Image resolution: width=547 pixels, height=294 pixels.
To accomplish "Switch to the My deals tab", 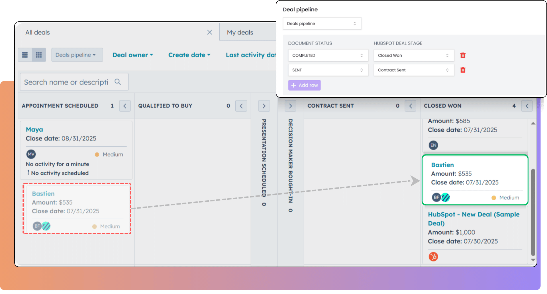I will (x=240, y=32).
